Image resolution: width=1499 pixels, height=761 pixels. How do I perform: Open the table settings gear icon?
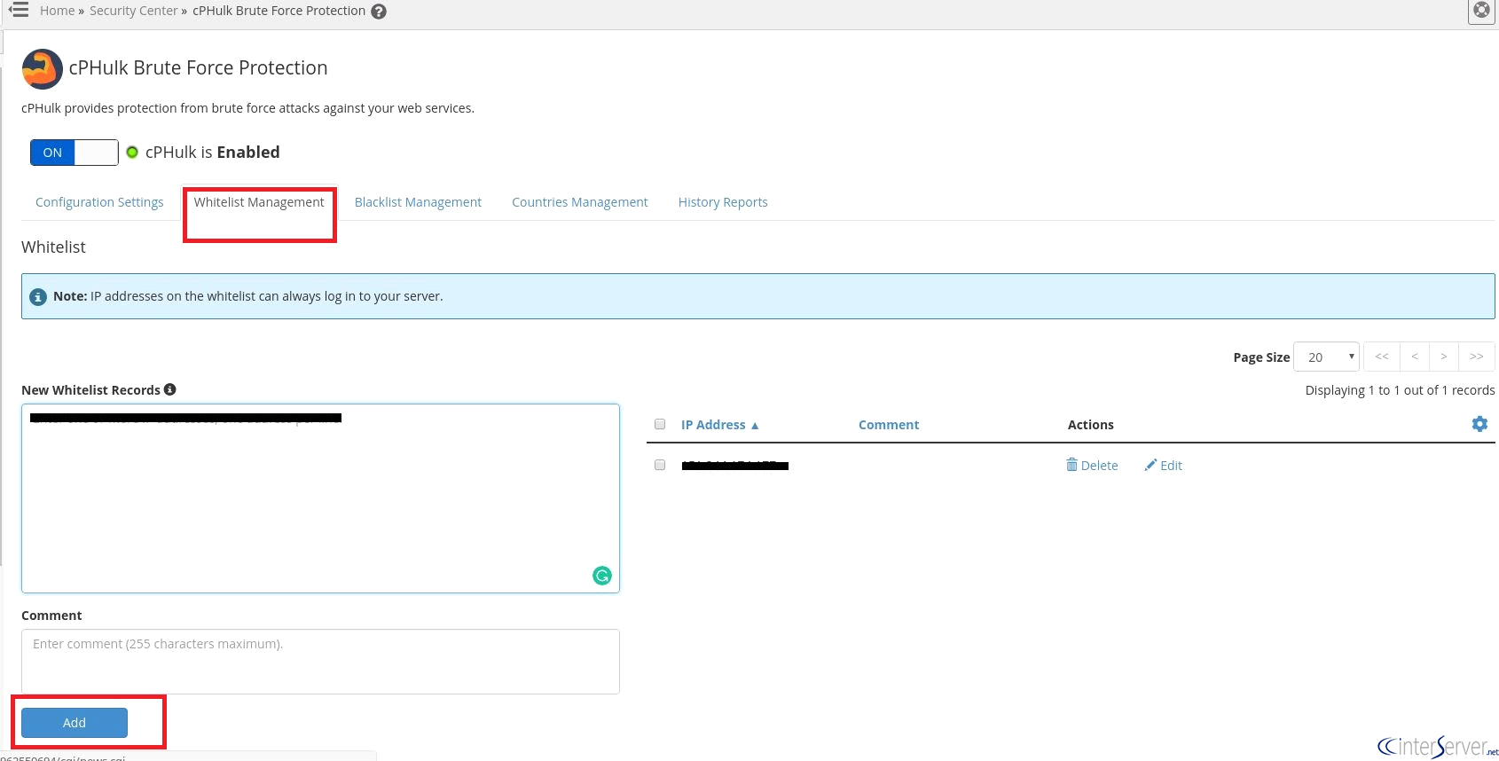(1479, 424)
